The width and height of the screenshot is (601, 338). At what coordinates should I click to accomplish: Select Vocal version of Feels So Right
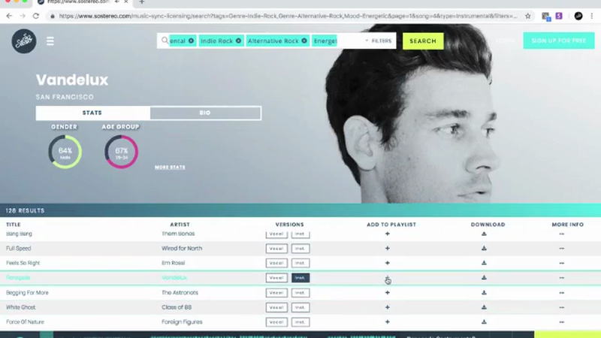coord(276,263)
